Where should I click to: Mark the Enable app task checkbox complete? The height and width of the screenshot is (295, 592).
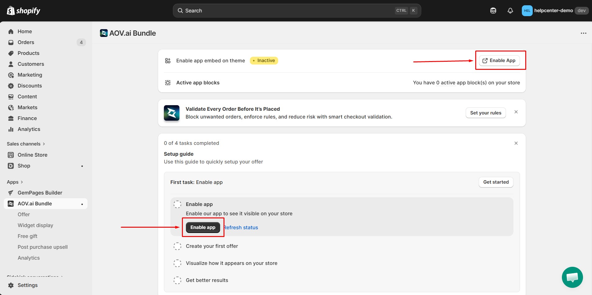177,204
